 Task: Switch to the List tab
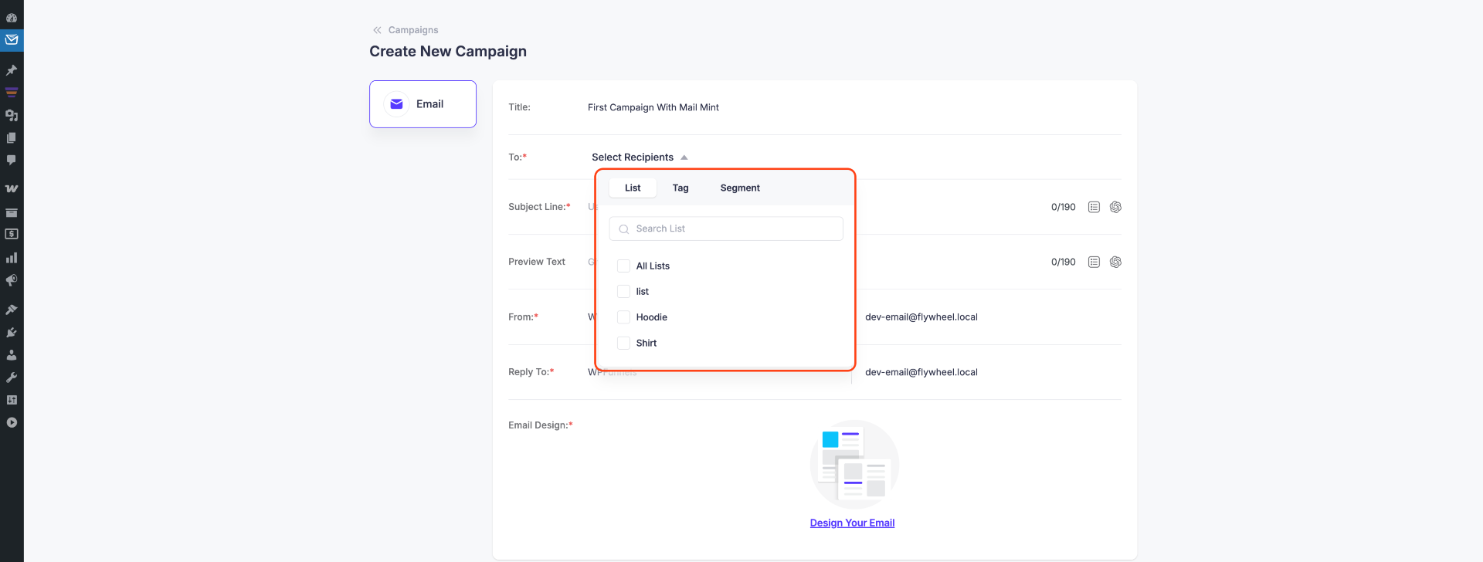tap(633, 188)
